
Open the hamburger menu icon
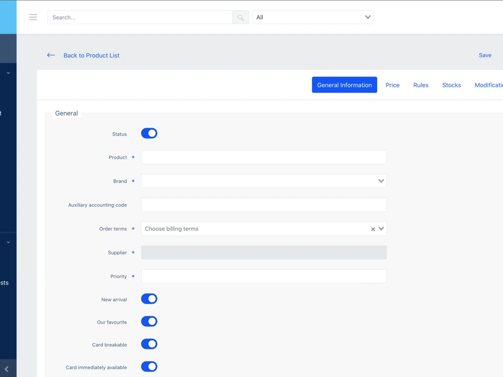(33, 17)
